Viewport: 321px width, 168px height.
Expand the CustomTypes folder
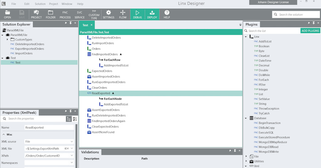tap(8, 39)
